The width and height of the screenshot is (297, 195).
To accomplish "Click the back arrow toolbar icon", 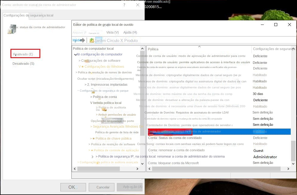I will point(75,40).
